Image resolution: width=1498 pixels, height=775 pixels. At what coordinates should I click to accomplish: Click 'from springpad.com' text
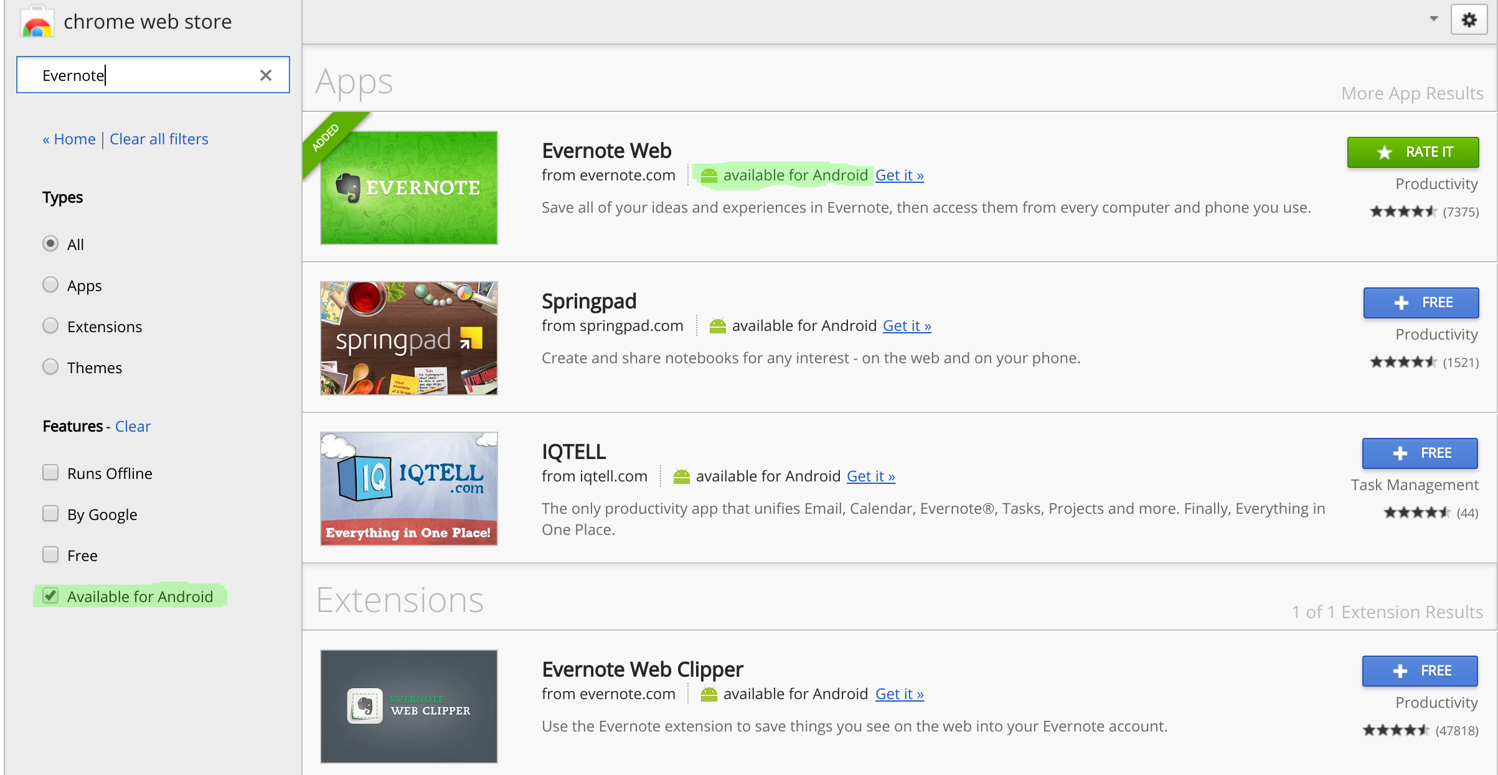pyautogui.click(x=612, y=326)
